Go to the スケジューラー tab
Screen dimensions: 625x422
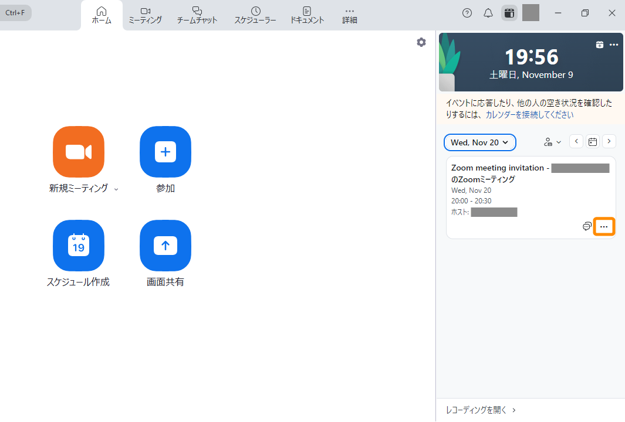[x=255, y=15]
